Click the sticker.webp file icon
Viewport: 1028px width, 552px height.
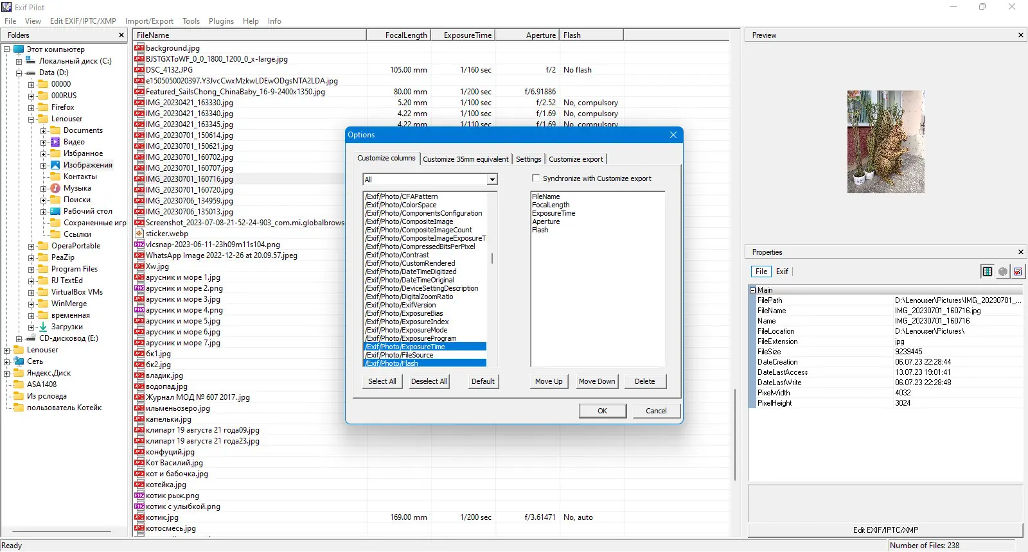(139, 233)
